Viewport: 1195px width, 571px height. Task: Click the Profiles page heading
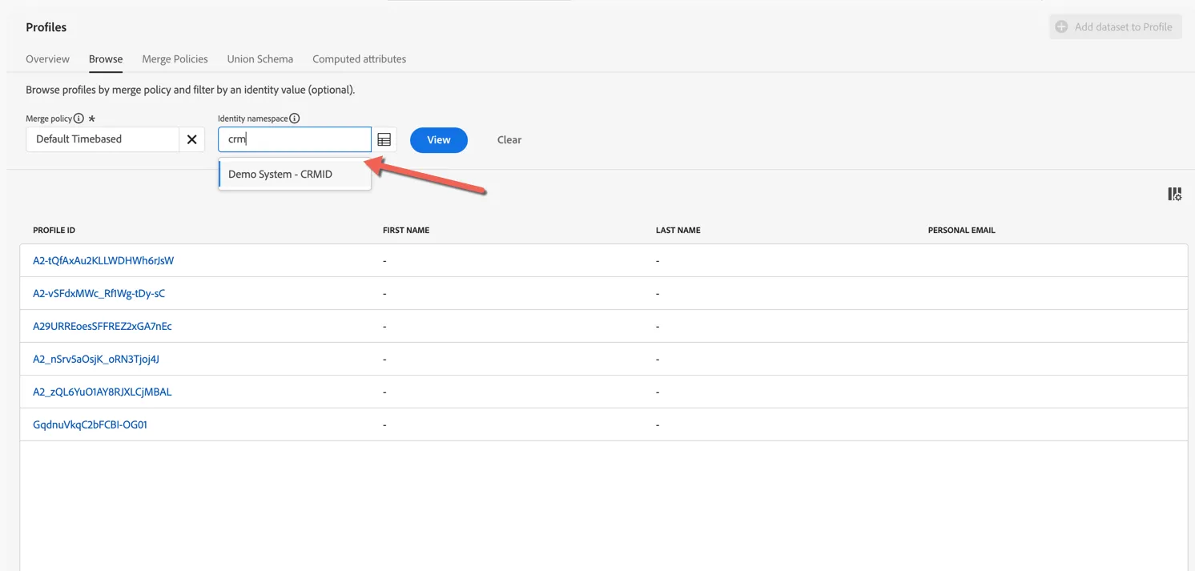point(46,27)
